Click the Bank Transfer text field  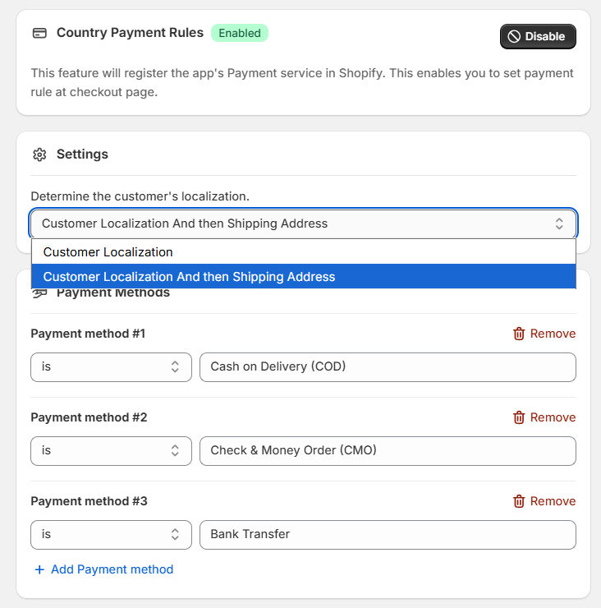[388, 535]
